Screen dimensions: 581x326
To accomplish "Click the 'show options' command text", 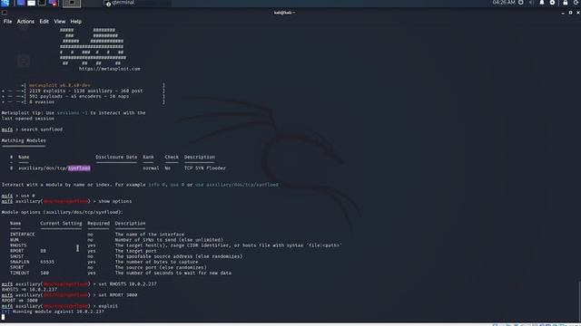I will (115, 201).
